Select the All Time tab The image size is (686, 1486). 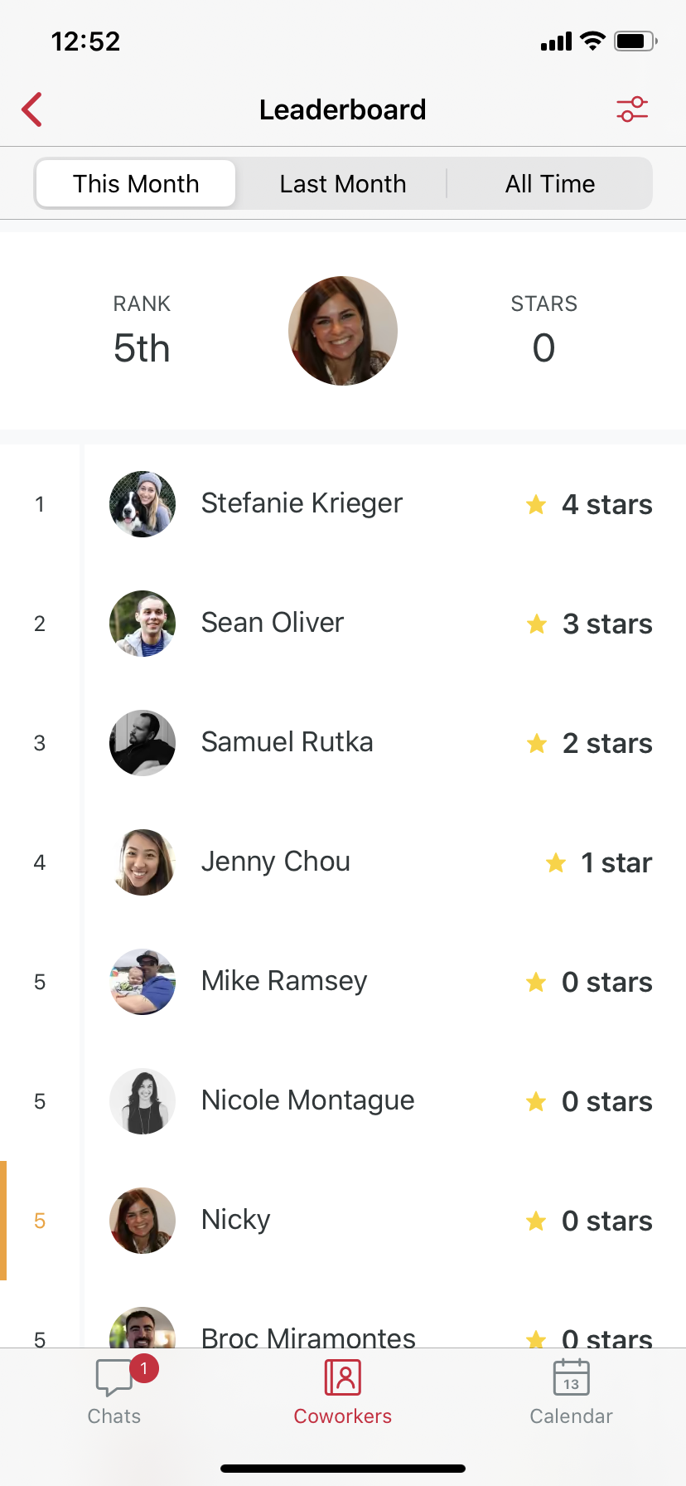point(549,183)
